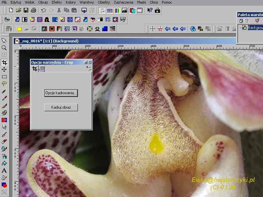Open the Warstwy menu
The image size is (263, 197).
pos(86,2)
